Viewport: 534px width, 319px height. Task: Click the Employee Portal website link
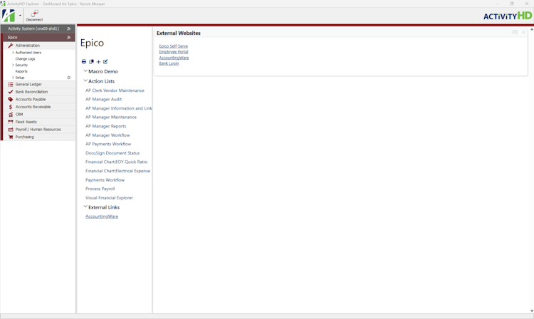(x=174, y=52)
